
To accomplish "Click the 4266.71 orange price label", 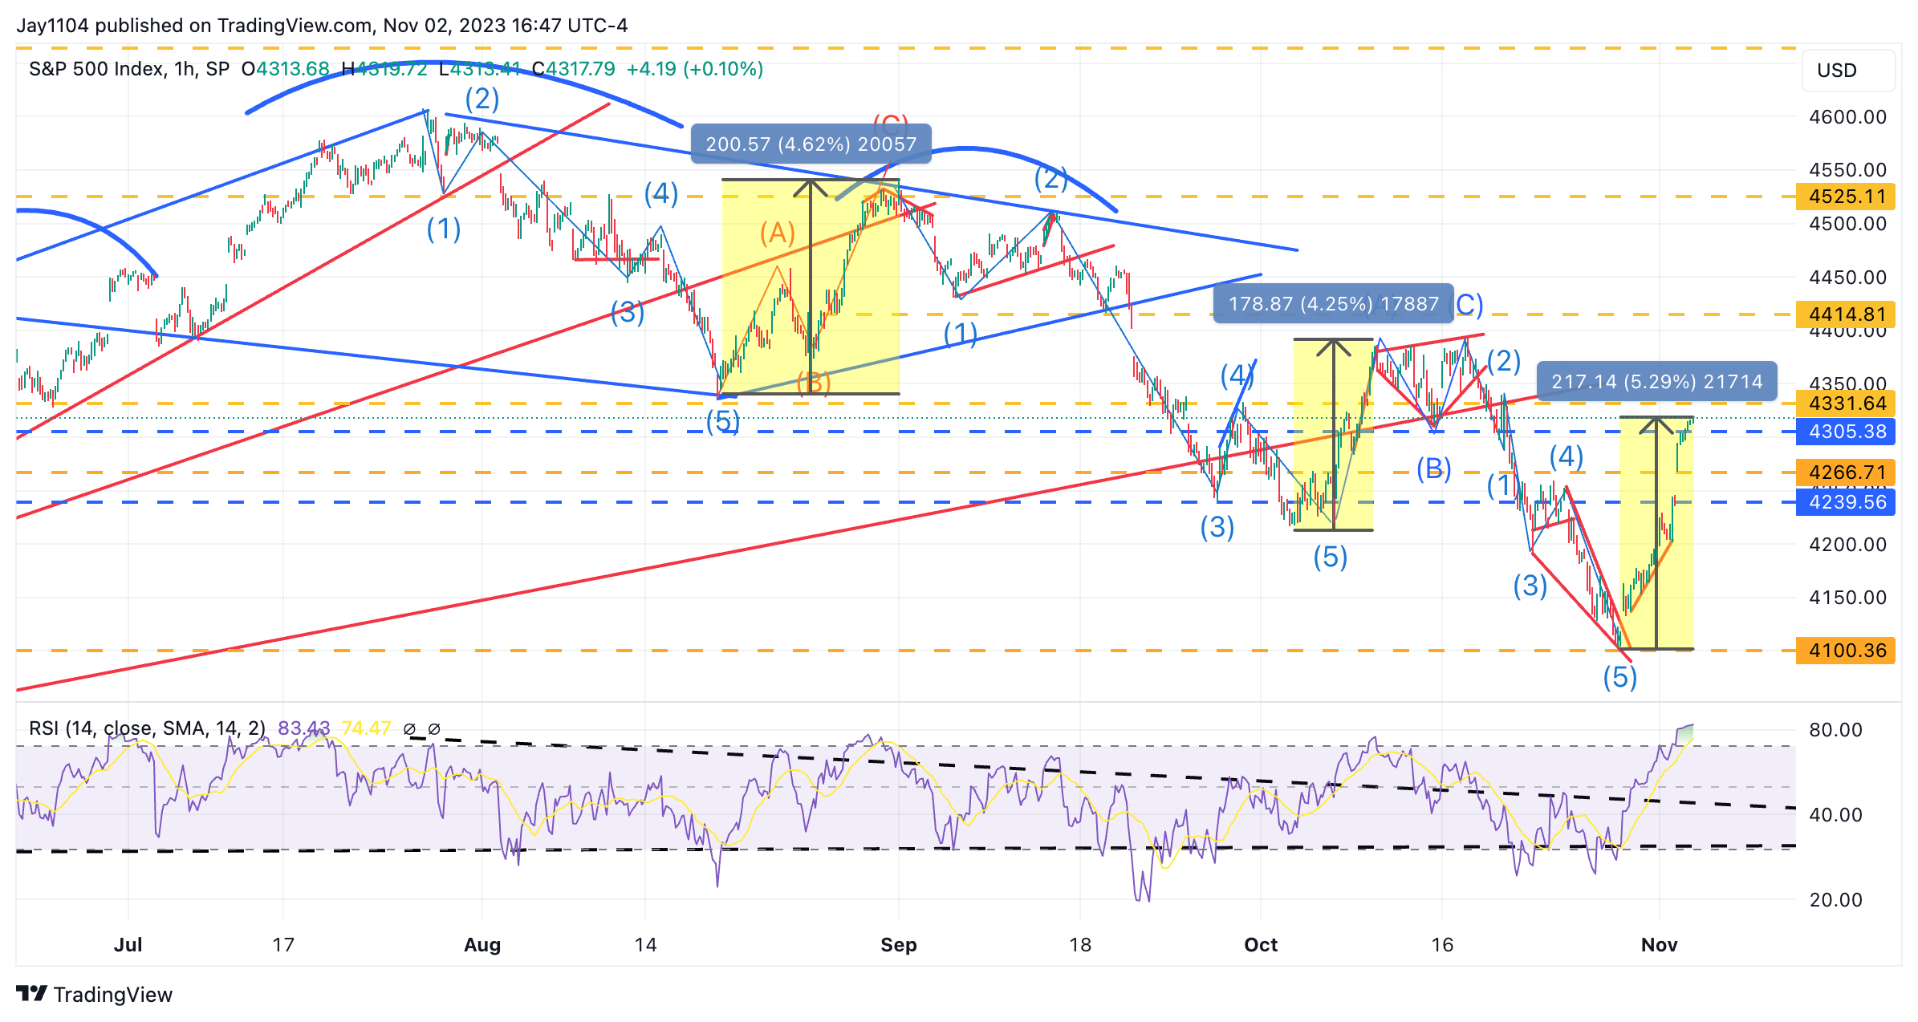I will point(1846,472).
